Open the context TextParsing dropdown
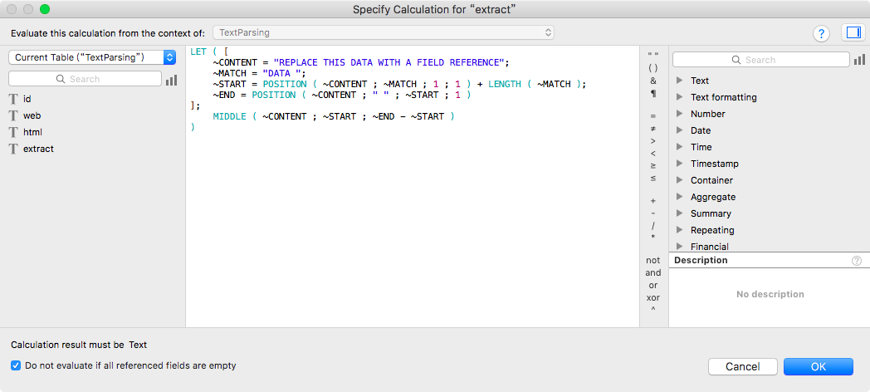This screenshot has height=392, width=870. [384, 32]
